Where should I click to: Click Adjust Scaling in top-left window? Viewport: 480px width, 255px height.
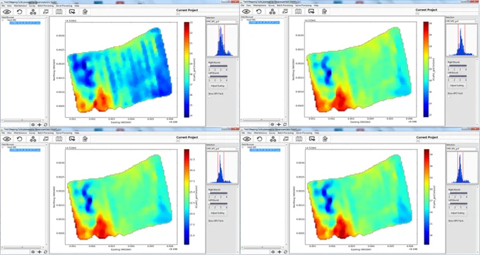coord(217,86)
